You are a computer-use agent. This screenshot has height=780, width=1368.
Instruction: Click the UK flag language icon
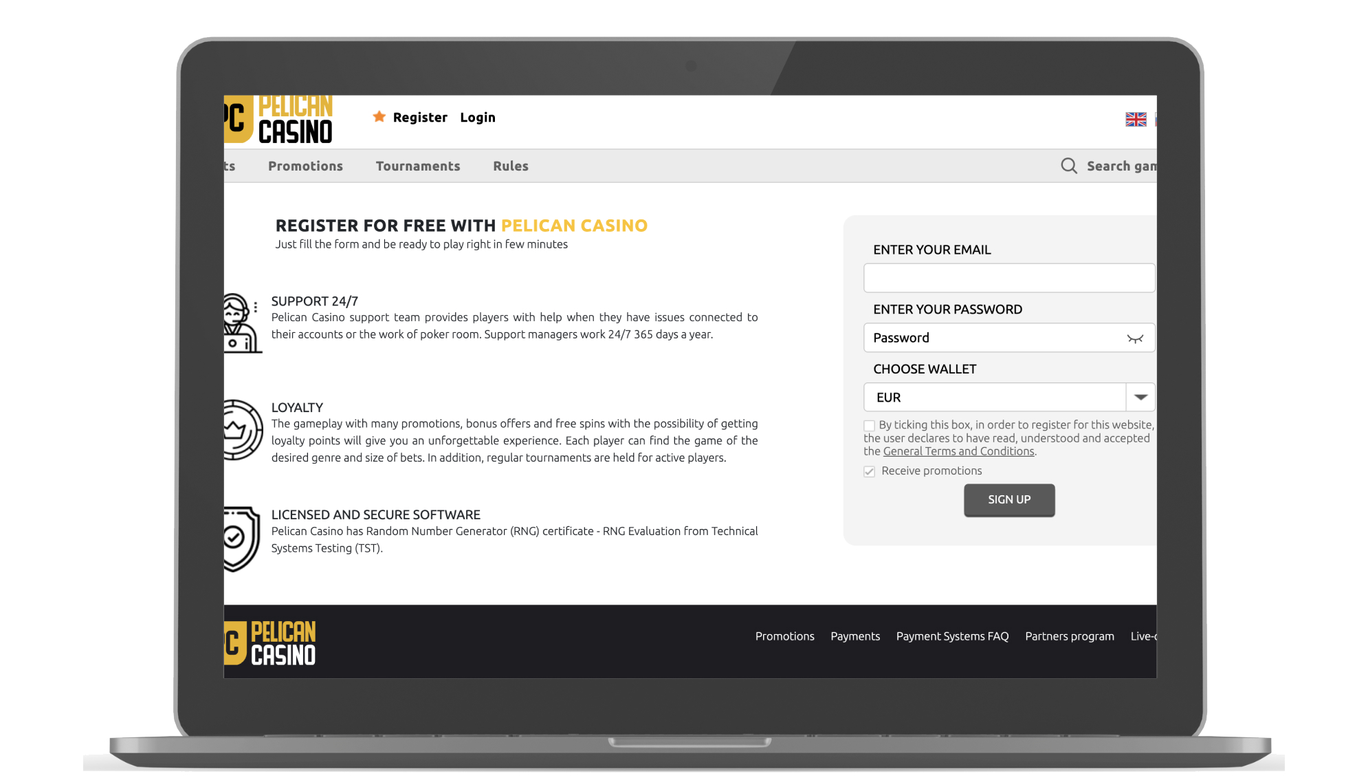pos(1136,120)
